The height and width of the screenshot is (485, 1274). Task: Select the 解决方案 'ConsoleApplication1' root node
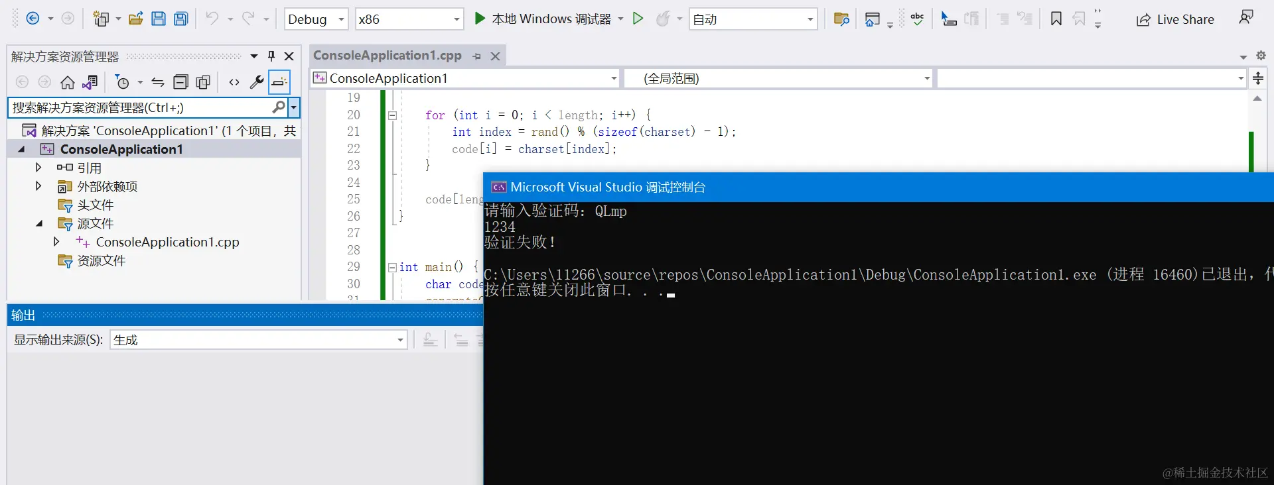[159, 131]
